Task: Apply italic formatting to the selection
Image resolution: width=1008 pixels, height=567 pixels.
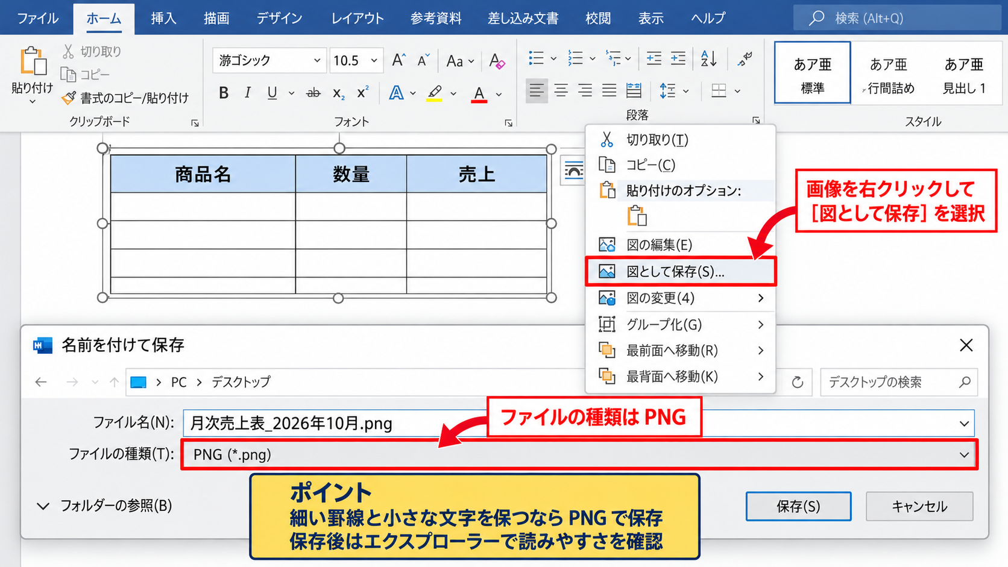Action: (248, 93)
